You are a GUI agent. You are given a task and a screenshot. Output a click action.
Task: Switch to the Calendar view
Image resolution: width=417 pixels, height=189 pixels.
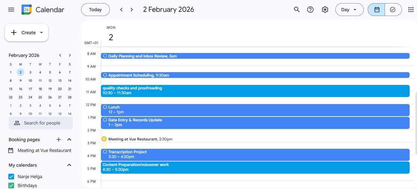(377, 10)
